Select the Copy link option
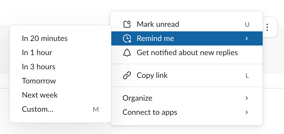This screenshot has height=134, width=284. click(x=152, y=75)
